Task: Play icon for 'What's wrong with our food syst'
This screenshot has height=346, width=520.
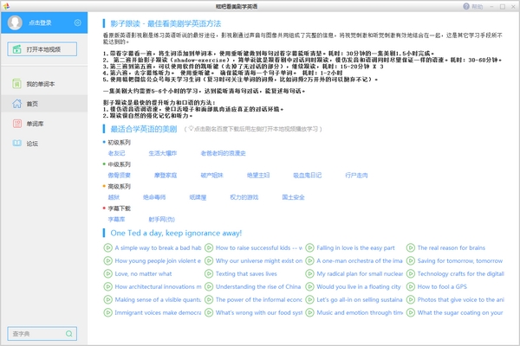Action: (x=209, y=312)
